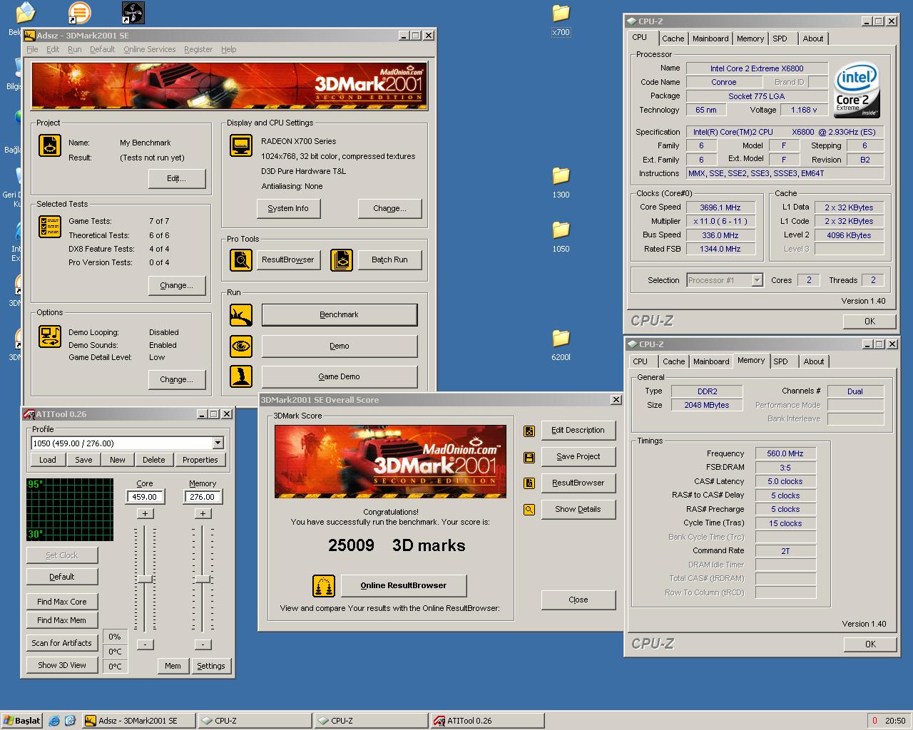Click the Selected Tests checklist icon
The width and height of the screenshot is (913, 730).
point(49,227)
